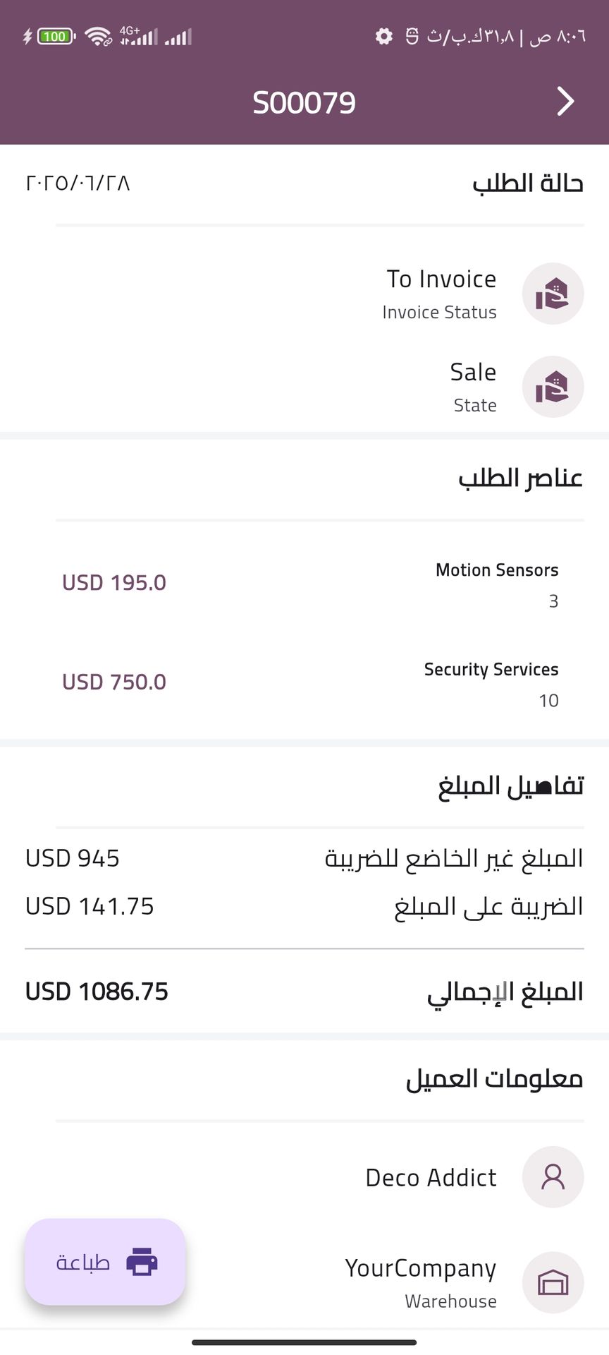This screenshot has width=609, height=1355.
Task: Tap the settings gear in status bar
Action: [x=384, y=36]
